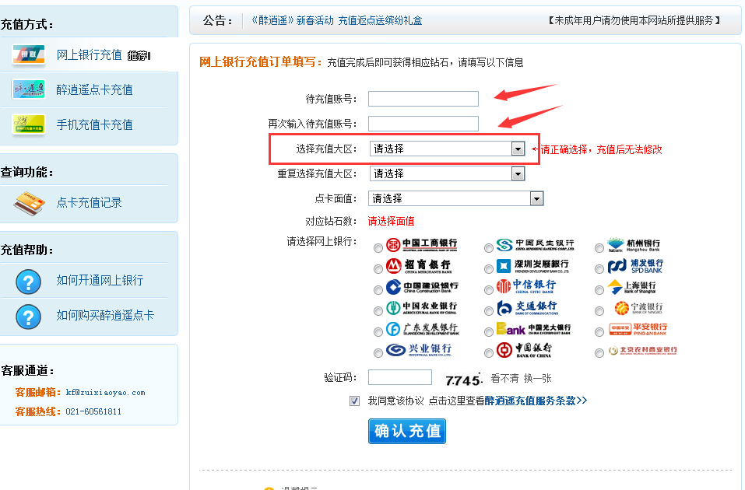Expand the 重复选择充值大区 dropdown
This screenshot has width=745, height=490.
click(x=447, y=173)
